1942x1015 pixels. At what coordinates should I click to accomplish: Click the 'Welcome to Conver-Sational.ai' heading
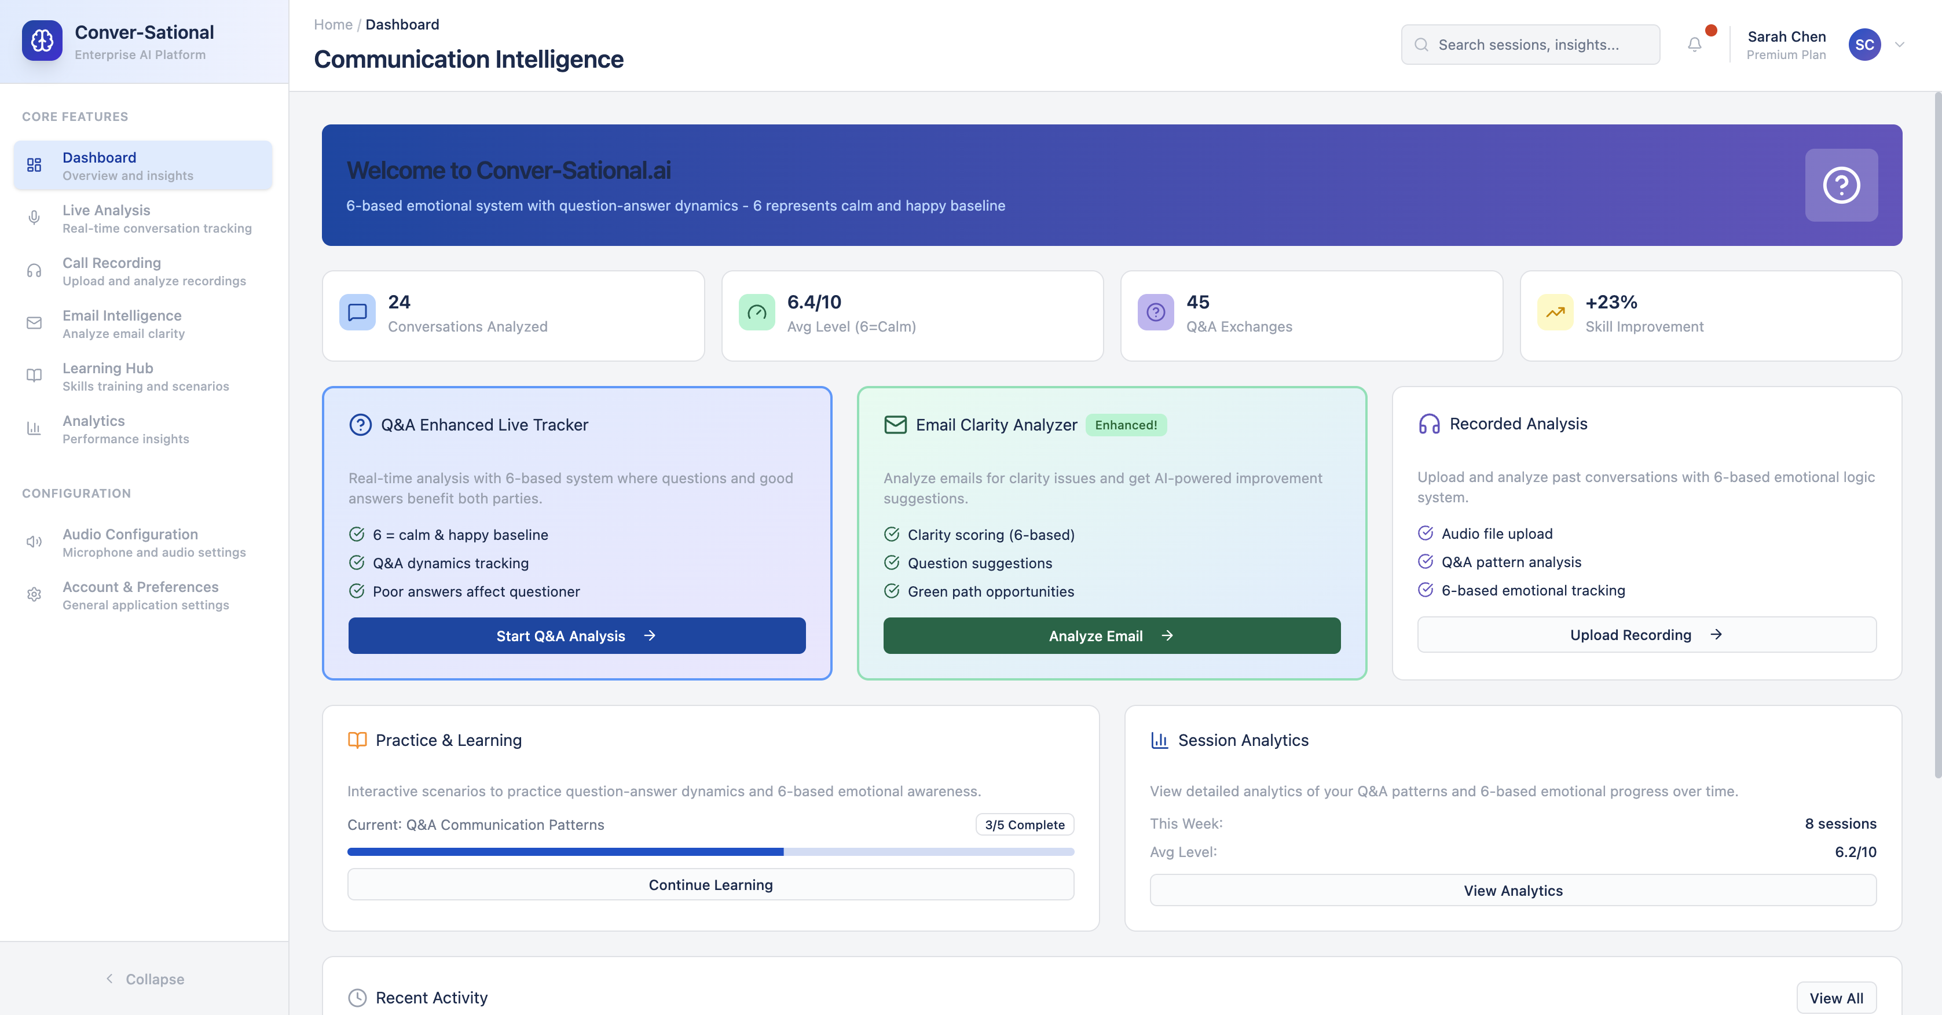509,170
